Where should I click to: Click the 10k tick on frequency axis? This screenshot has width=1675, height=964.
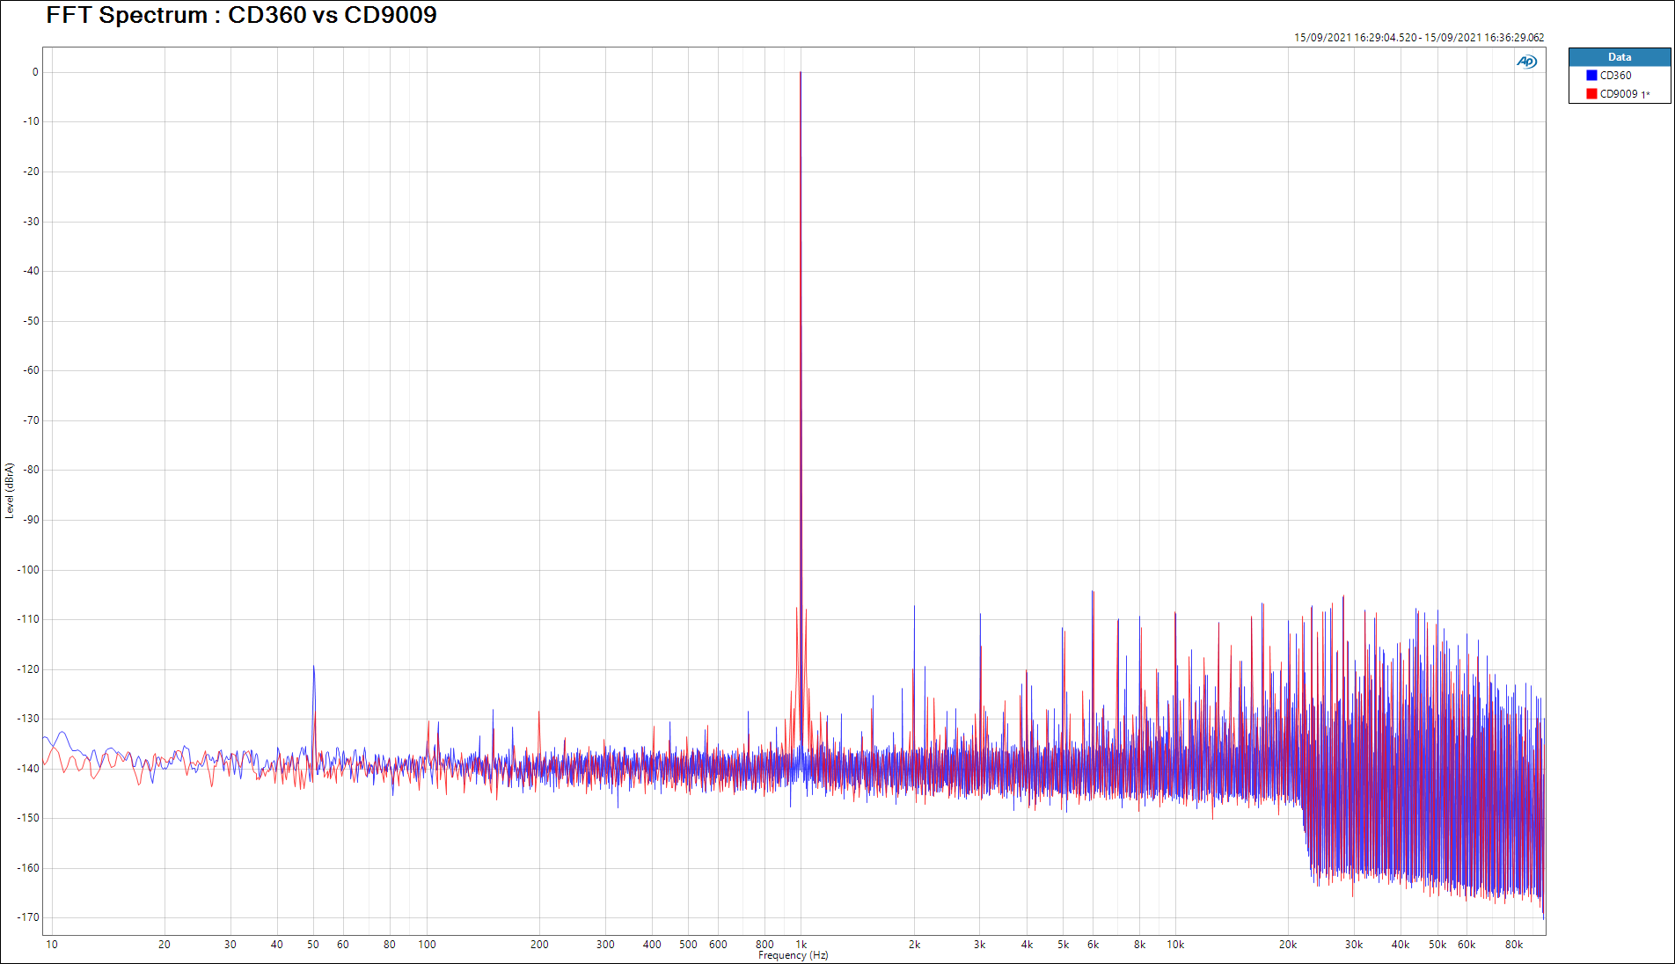(x=1175, y=945)
